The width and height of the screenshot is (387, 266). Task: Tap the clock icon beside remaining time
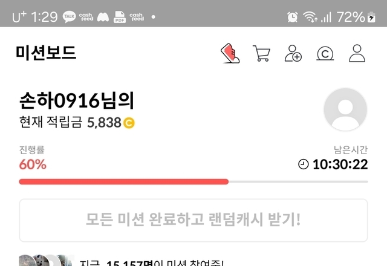(x=304, y=164)
